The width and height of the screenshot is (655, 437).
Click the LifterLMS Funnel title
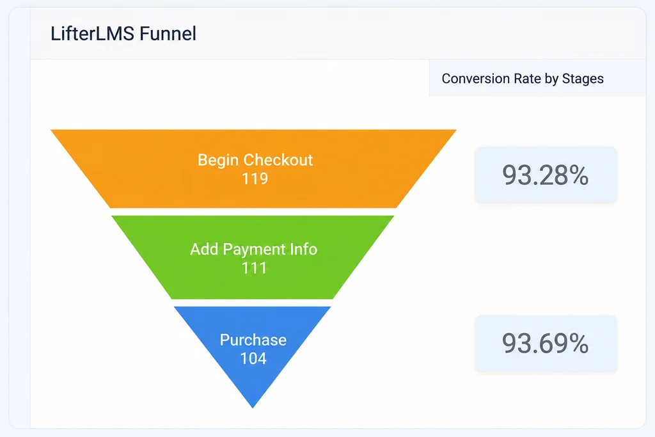pyautogui.click(x=123, y=33)
